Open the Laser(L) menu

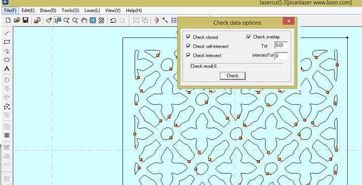pos(92,10)
